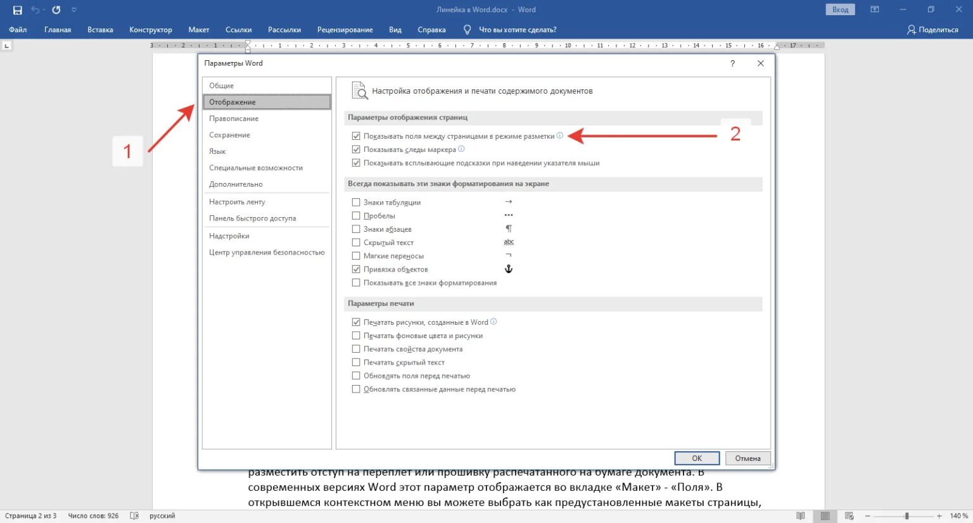
Task: Click info icon next to Показывать следы маркера
Action: click(x=461, y=149)
